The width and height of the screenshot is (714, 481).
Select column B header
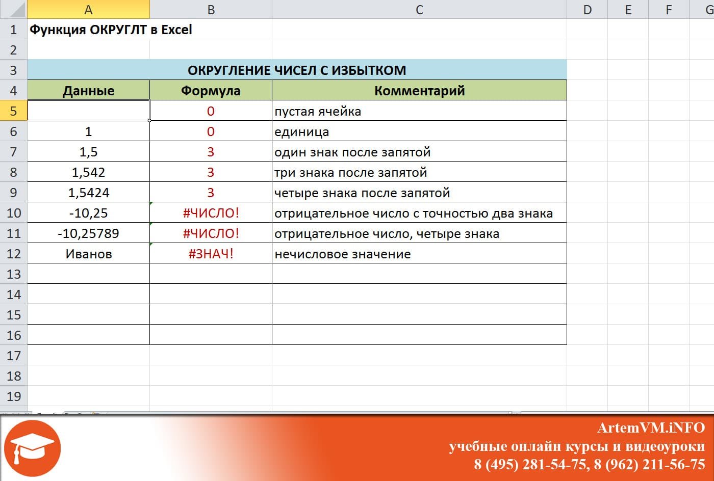tap(211, 9)
